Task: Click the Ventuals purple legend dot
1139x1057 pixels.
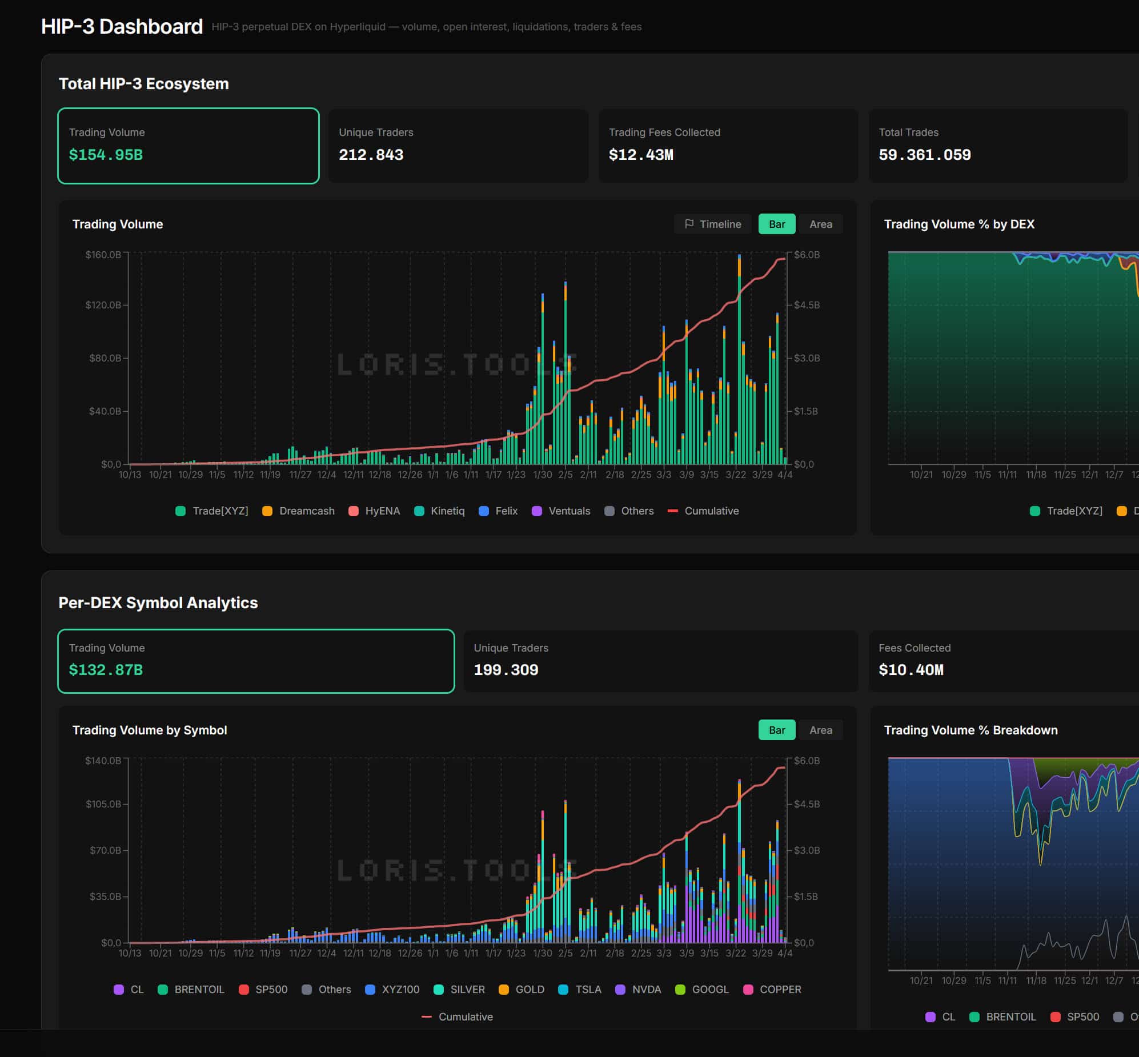Action: tap(536, 511)
